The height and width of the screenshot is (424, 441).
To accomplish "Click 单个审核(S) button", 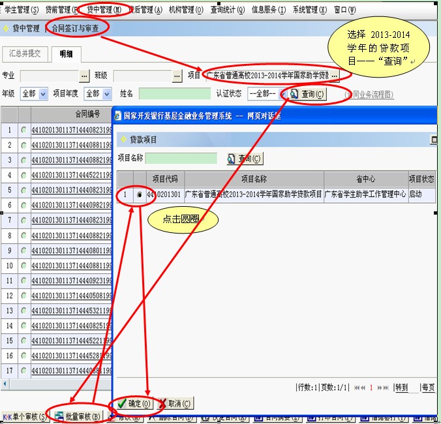I will [25, 417].
